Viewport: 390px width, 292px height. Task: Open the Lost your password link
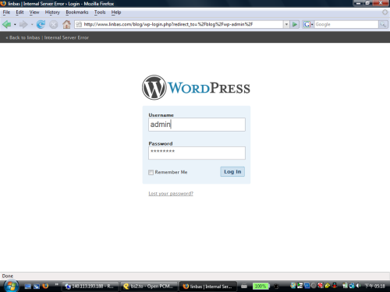coord(171,194)
